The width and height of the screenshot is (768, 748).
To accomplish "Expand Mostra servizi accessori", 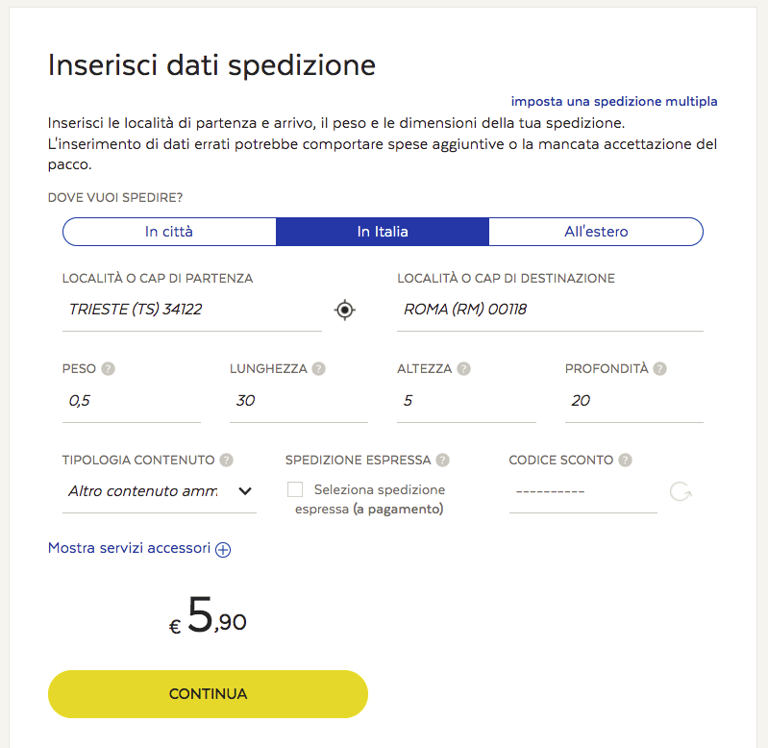I will pyautogui.click(x=139, y=548).
